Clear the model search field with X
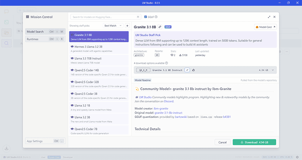 coord(138,17)
